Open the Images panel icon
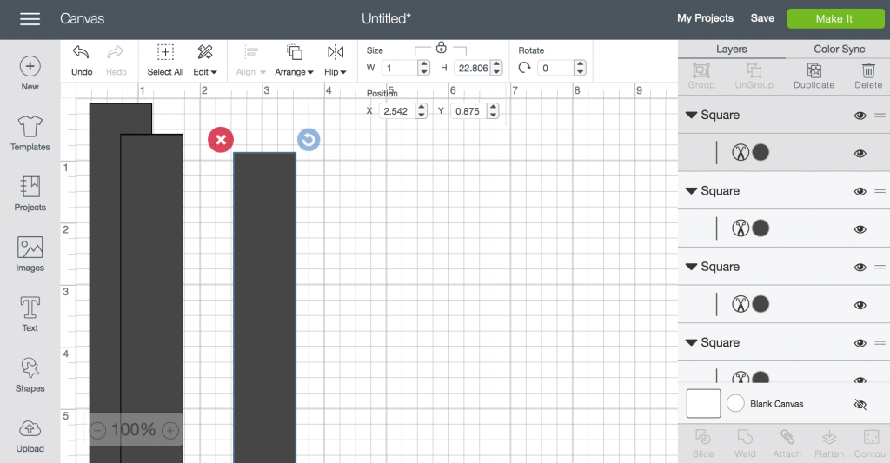This screenshot has height=463, width=890. [x=30, y=248]
